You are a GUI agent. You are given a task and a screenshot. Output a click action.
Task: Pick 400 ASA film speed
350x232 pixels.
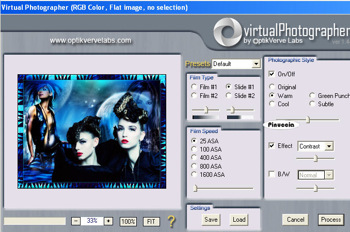(194, 158)
